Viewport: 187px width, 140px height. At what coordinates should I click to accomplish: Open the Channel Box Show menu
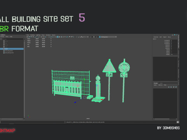point(169,37)
